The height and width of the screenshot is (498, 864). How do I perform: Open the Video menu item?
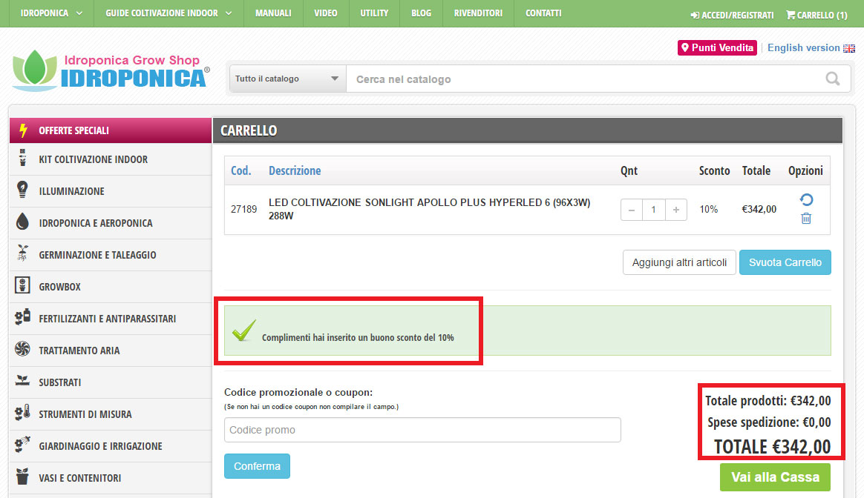pos(326,13)
